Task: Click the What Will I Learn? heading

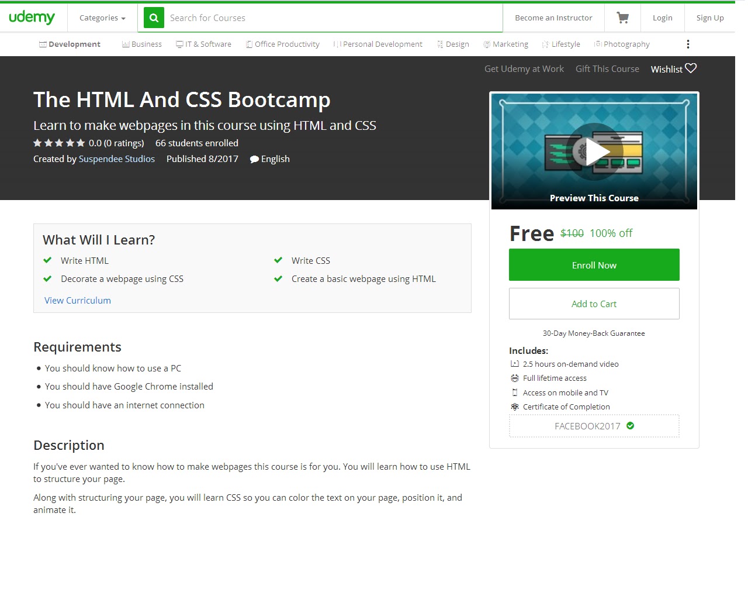Action: click(99, 240)
